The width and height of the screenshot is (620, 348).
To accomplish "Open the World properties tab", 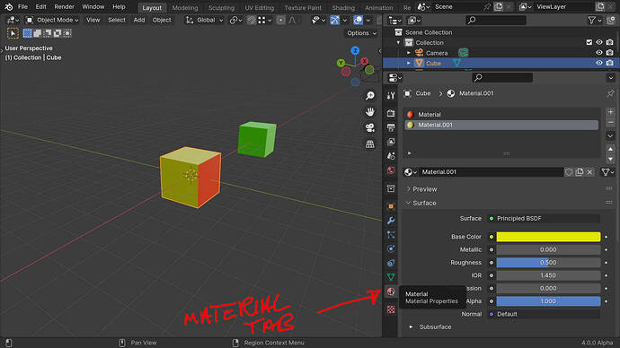I will click(x=391, y=170).
